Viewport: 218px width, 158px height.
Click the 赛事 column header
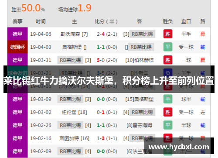click(17, 21)
